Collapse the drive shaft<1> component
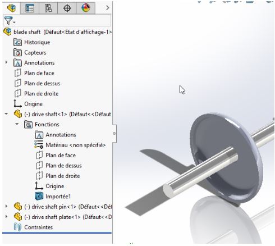 7,113
